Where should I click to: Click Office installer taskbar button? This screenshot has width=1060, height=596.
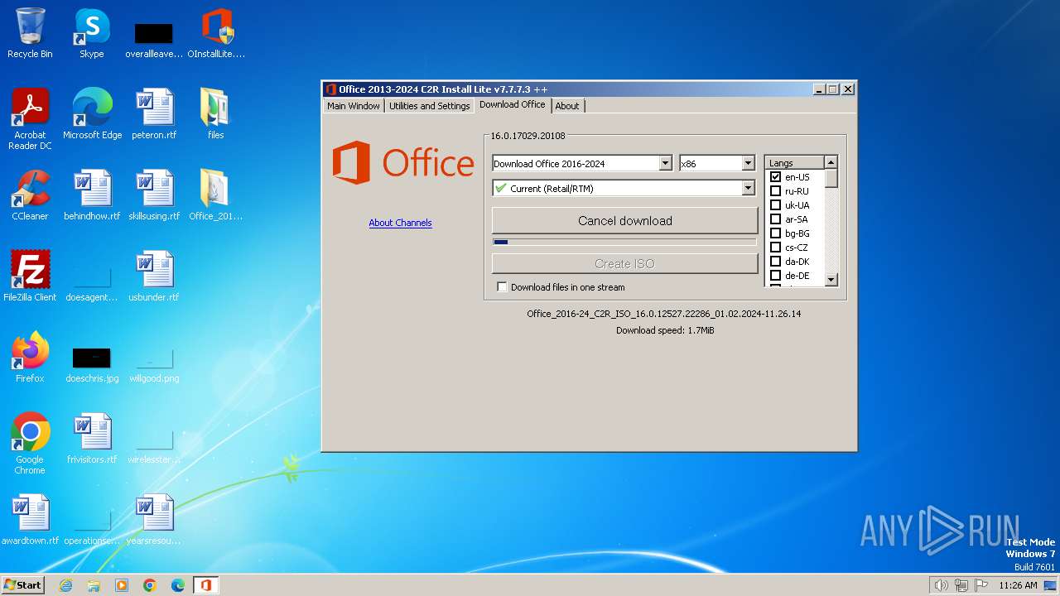point(205,585)
